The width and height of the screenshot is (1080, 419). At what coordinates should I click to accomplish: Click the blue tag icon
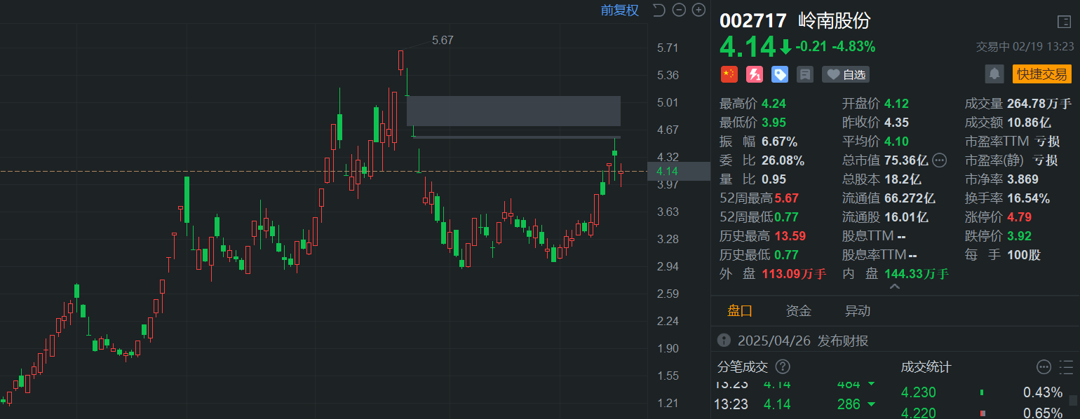(780, 74)
